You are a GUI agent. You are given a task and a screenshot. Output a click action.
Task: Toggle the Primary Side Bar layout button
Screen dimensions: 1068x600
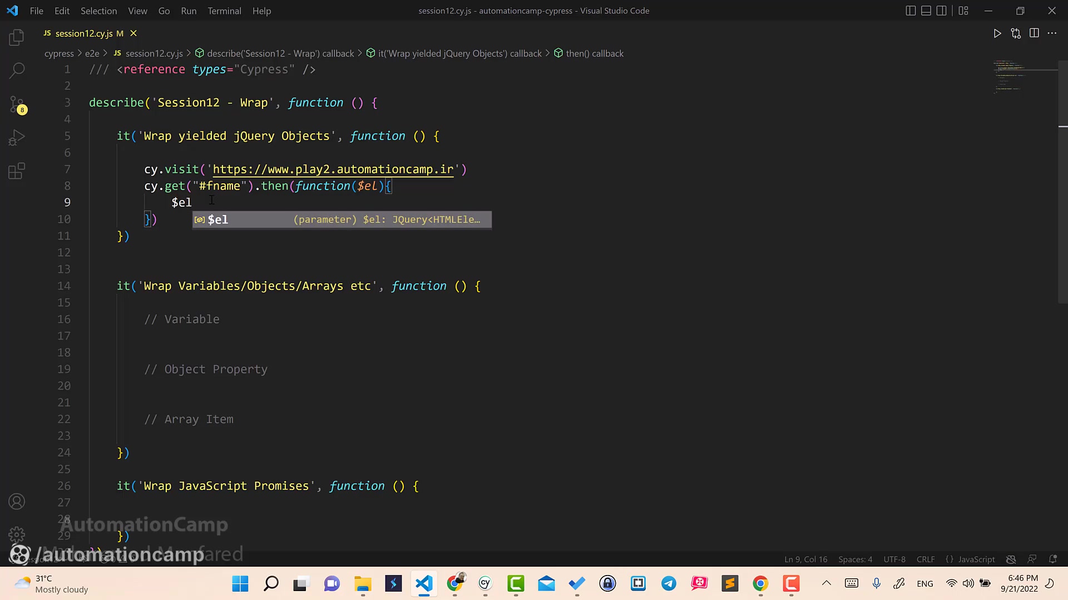[911, 11]
